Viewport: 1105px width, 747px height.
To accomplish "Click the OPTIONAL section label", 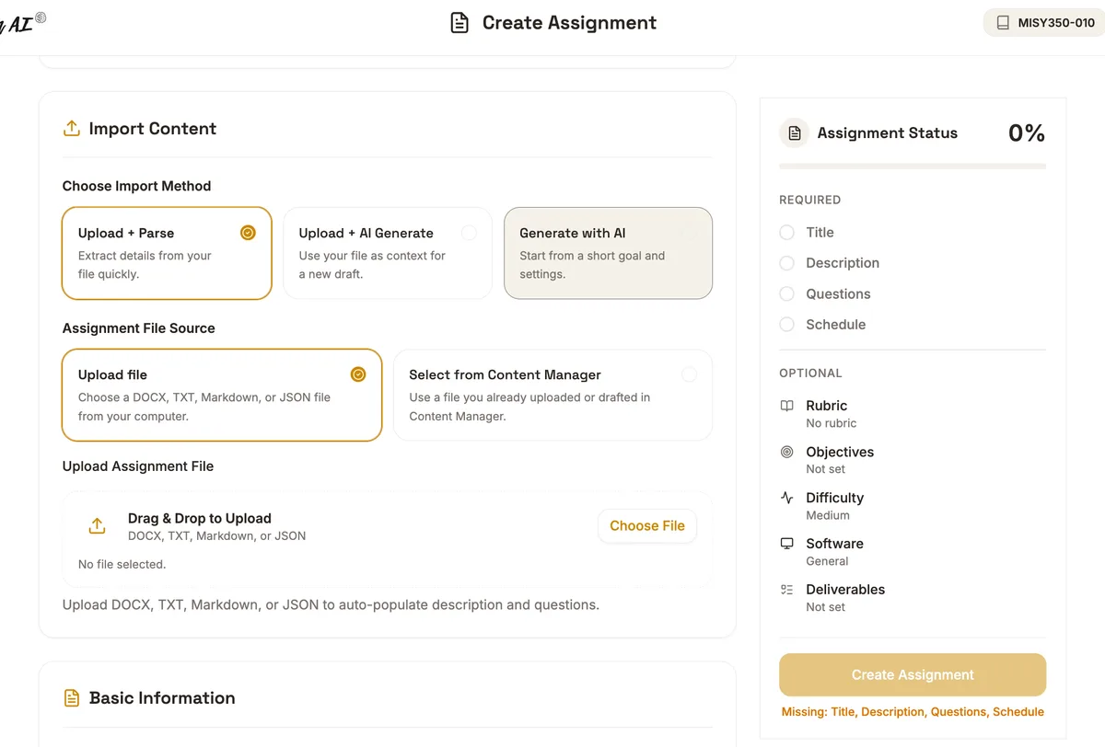I will [x=810, y=373].
